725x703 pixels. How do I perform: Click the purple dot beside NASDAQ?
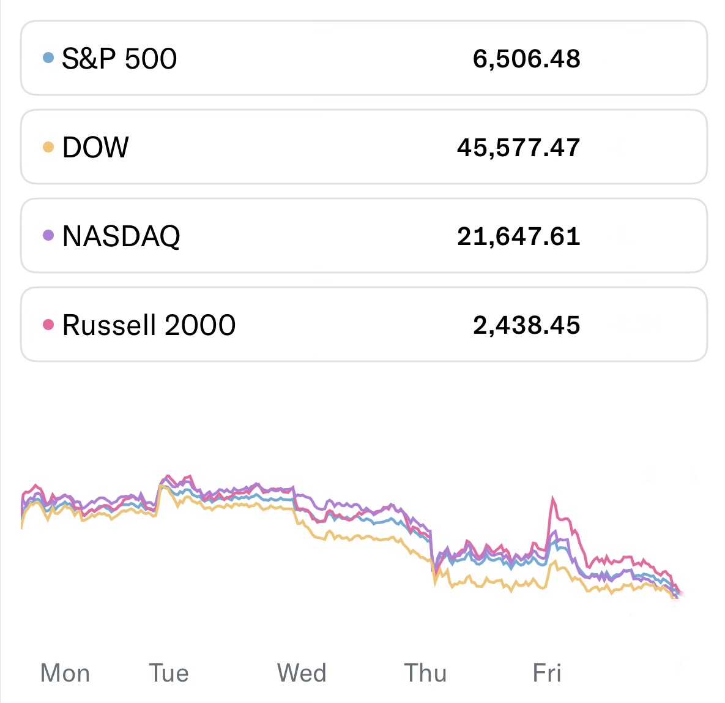pos(48,236)
